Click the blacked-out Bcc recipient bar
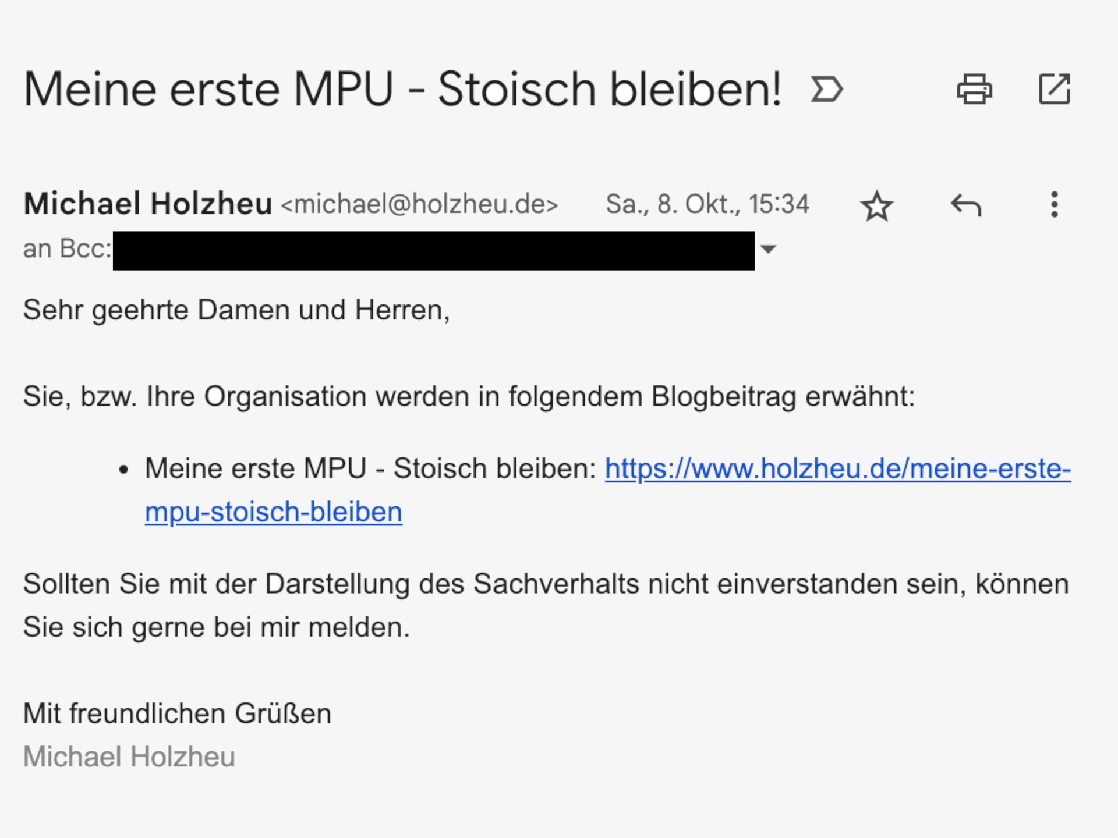Viewport: 1118px width, 838px height. 433,250
